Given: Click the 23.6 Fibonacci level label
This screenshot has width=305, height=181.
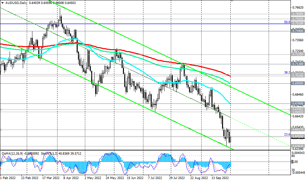Looking at the screenshot, I should (x=287, y=135).
